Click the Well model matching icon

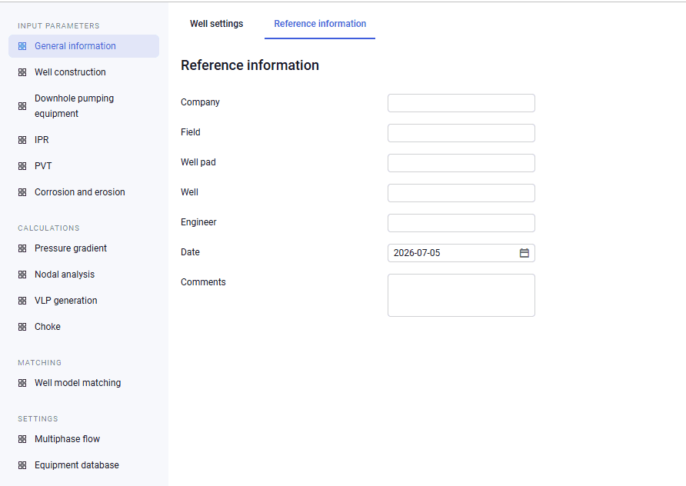(x=22, y=383)
